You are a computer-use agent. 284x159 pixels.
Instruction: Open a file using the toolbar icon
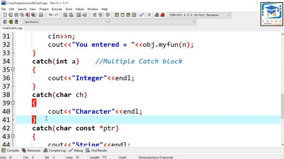tap(11, 15)
